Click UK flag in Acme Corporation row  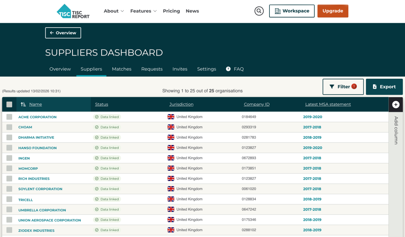(x=171, y=117)
